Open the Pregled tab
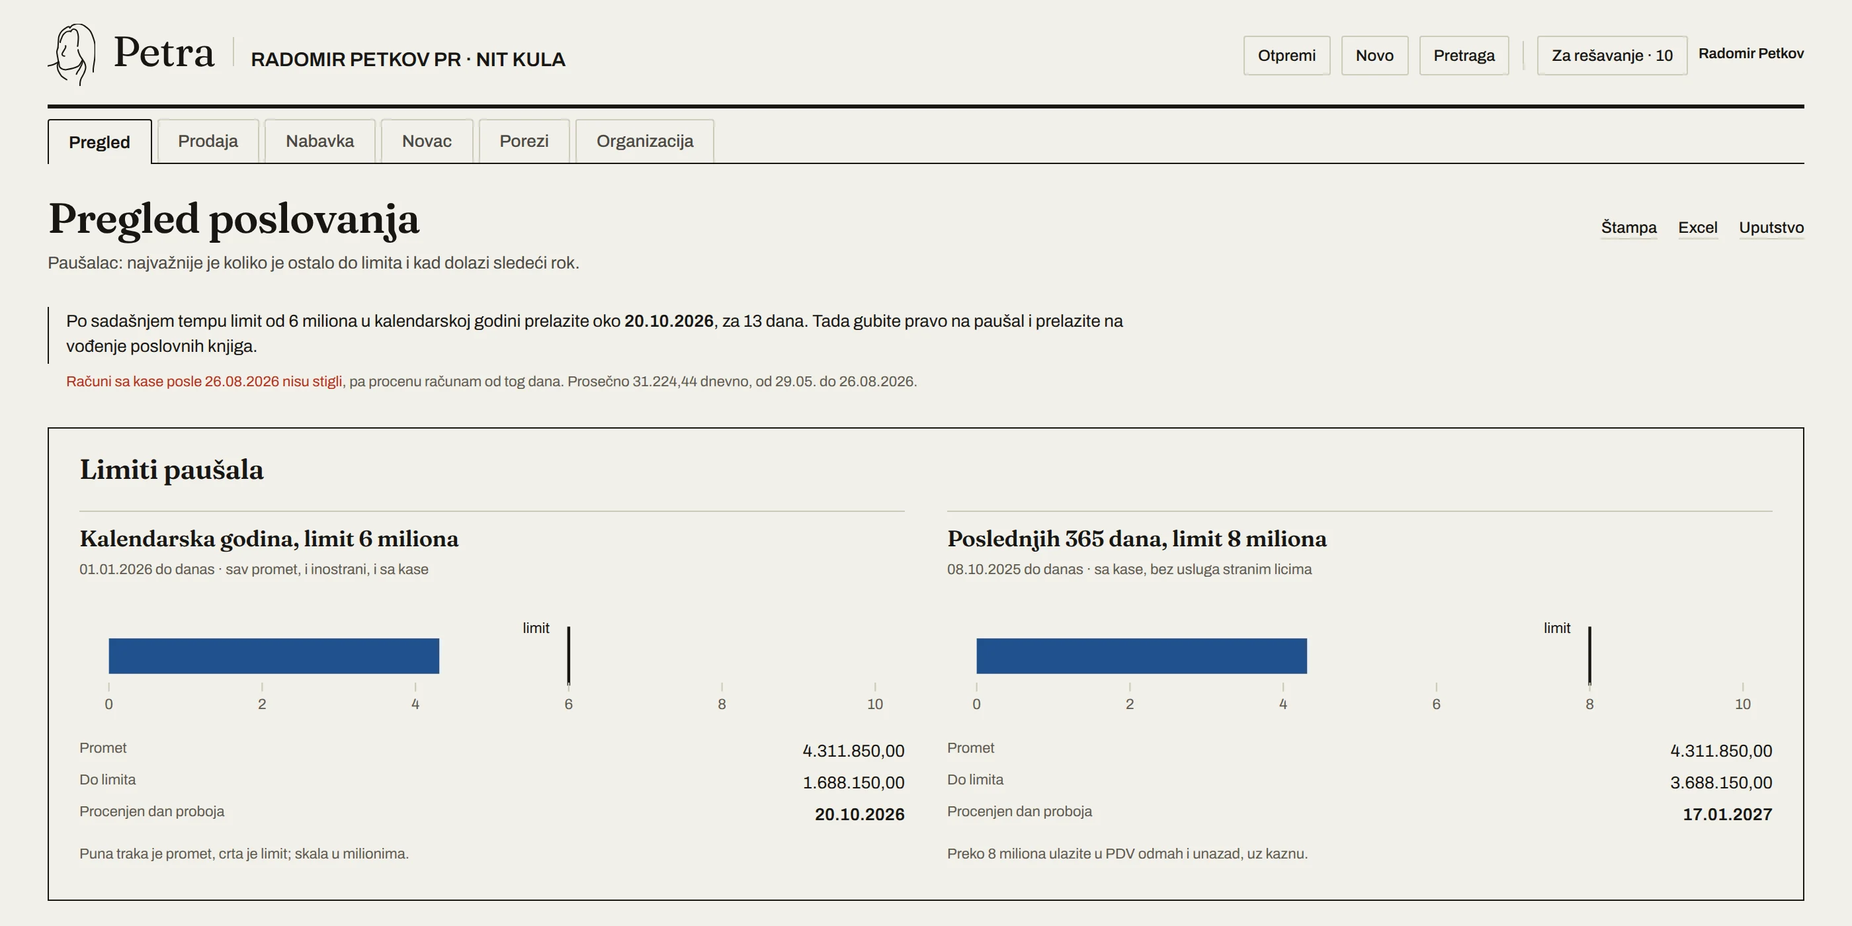This screenshot has height=926, width=1852. (99, 142)
